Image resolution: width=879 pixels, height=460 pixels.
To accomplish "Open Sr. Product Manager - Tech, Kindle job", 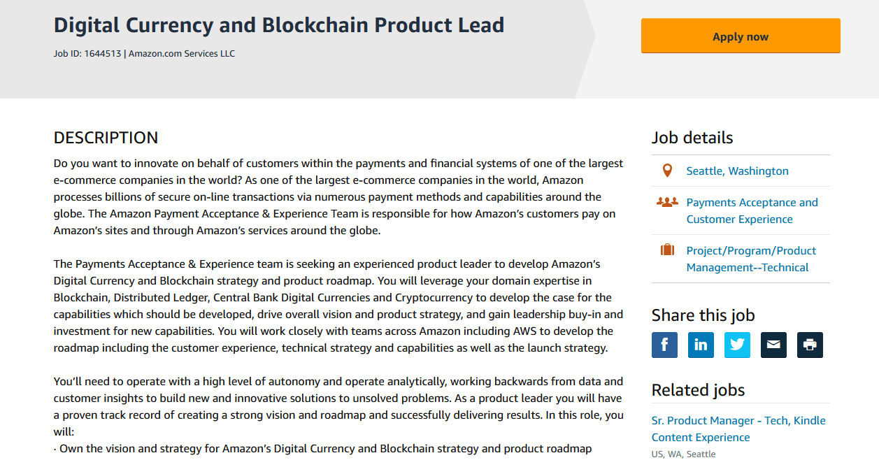I will pyautogui.click(x=738, y=429).
